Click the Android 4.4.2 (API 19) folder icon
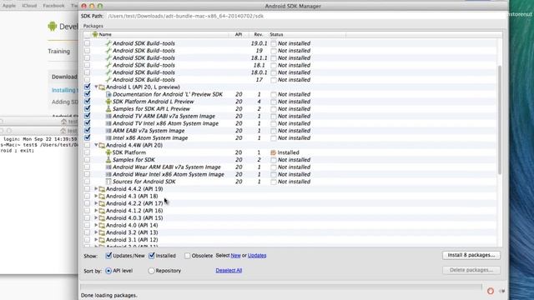534x300 pixels. pos(102,189)
